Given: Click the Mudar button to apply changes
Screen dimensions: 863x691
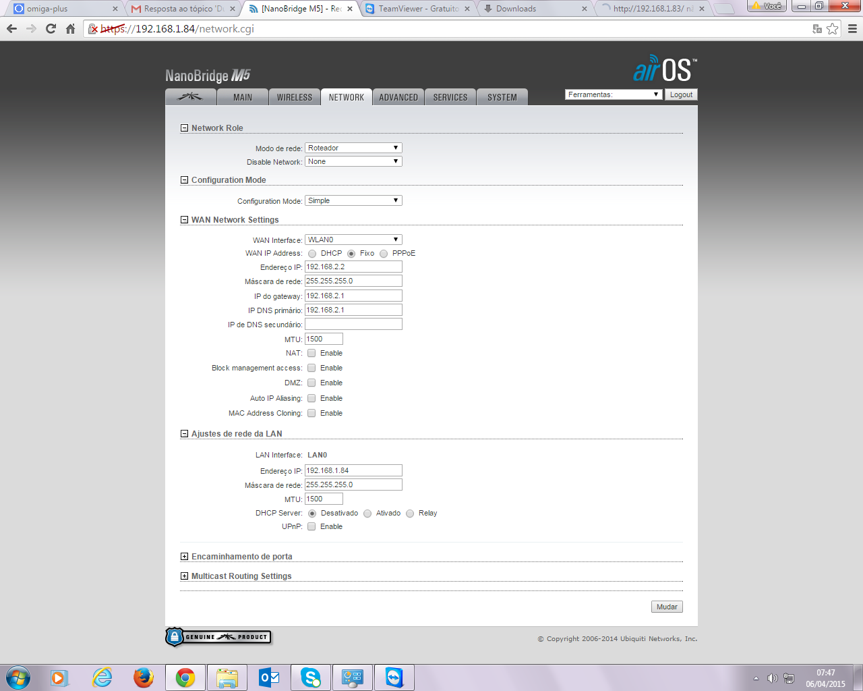Looking at the screenshot, I should point(667,607).
